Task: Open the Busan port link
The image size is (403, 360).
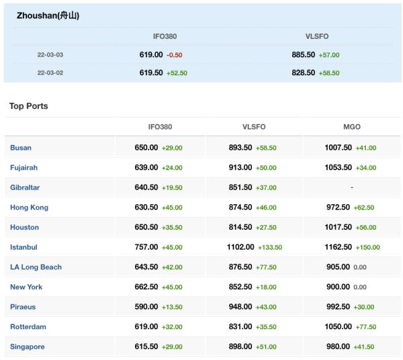Action: 21,148
